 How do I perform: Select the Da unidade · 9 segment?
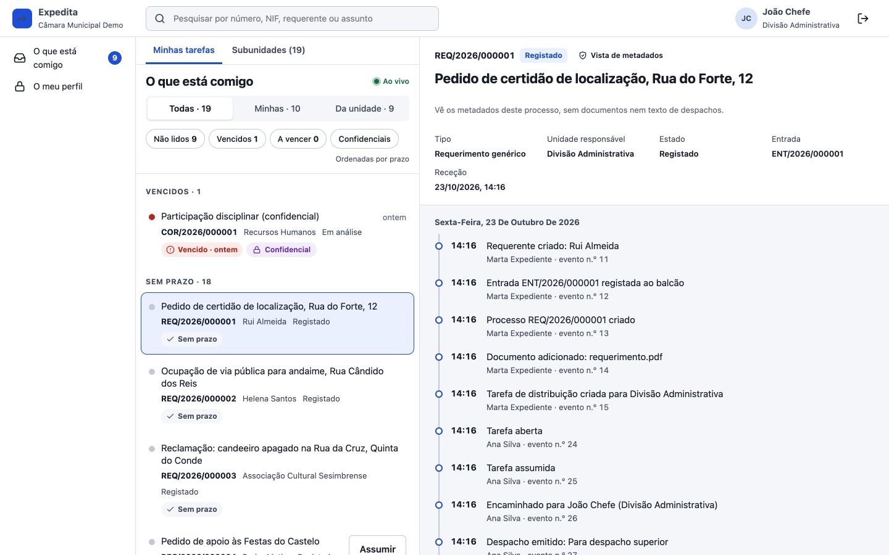(x=364, y=109)
